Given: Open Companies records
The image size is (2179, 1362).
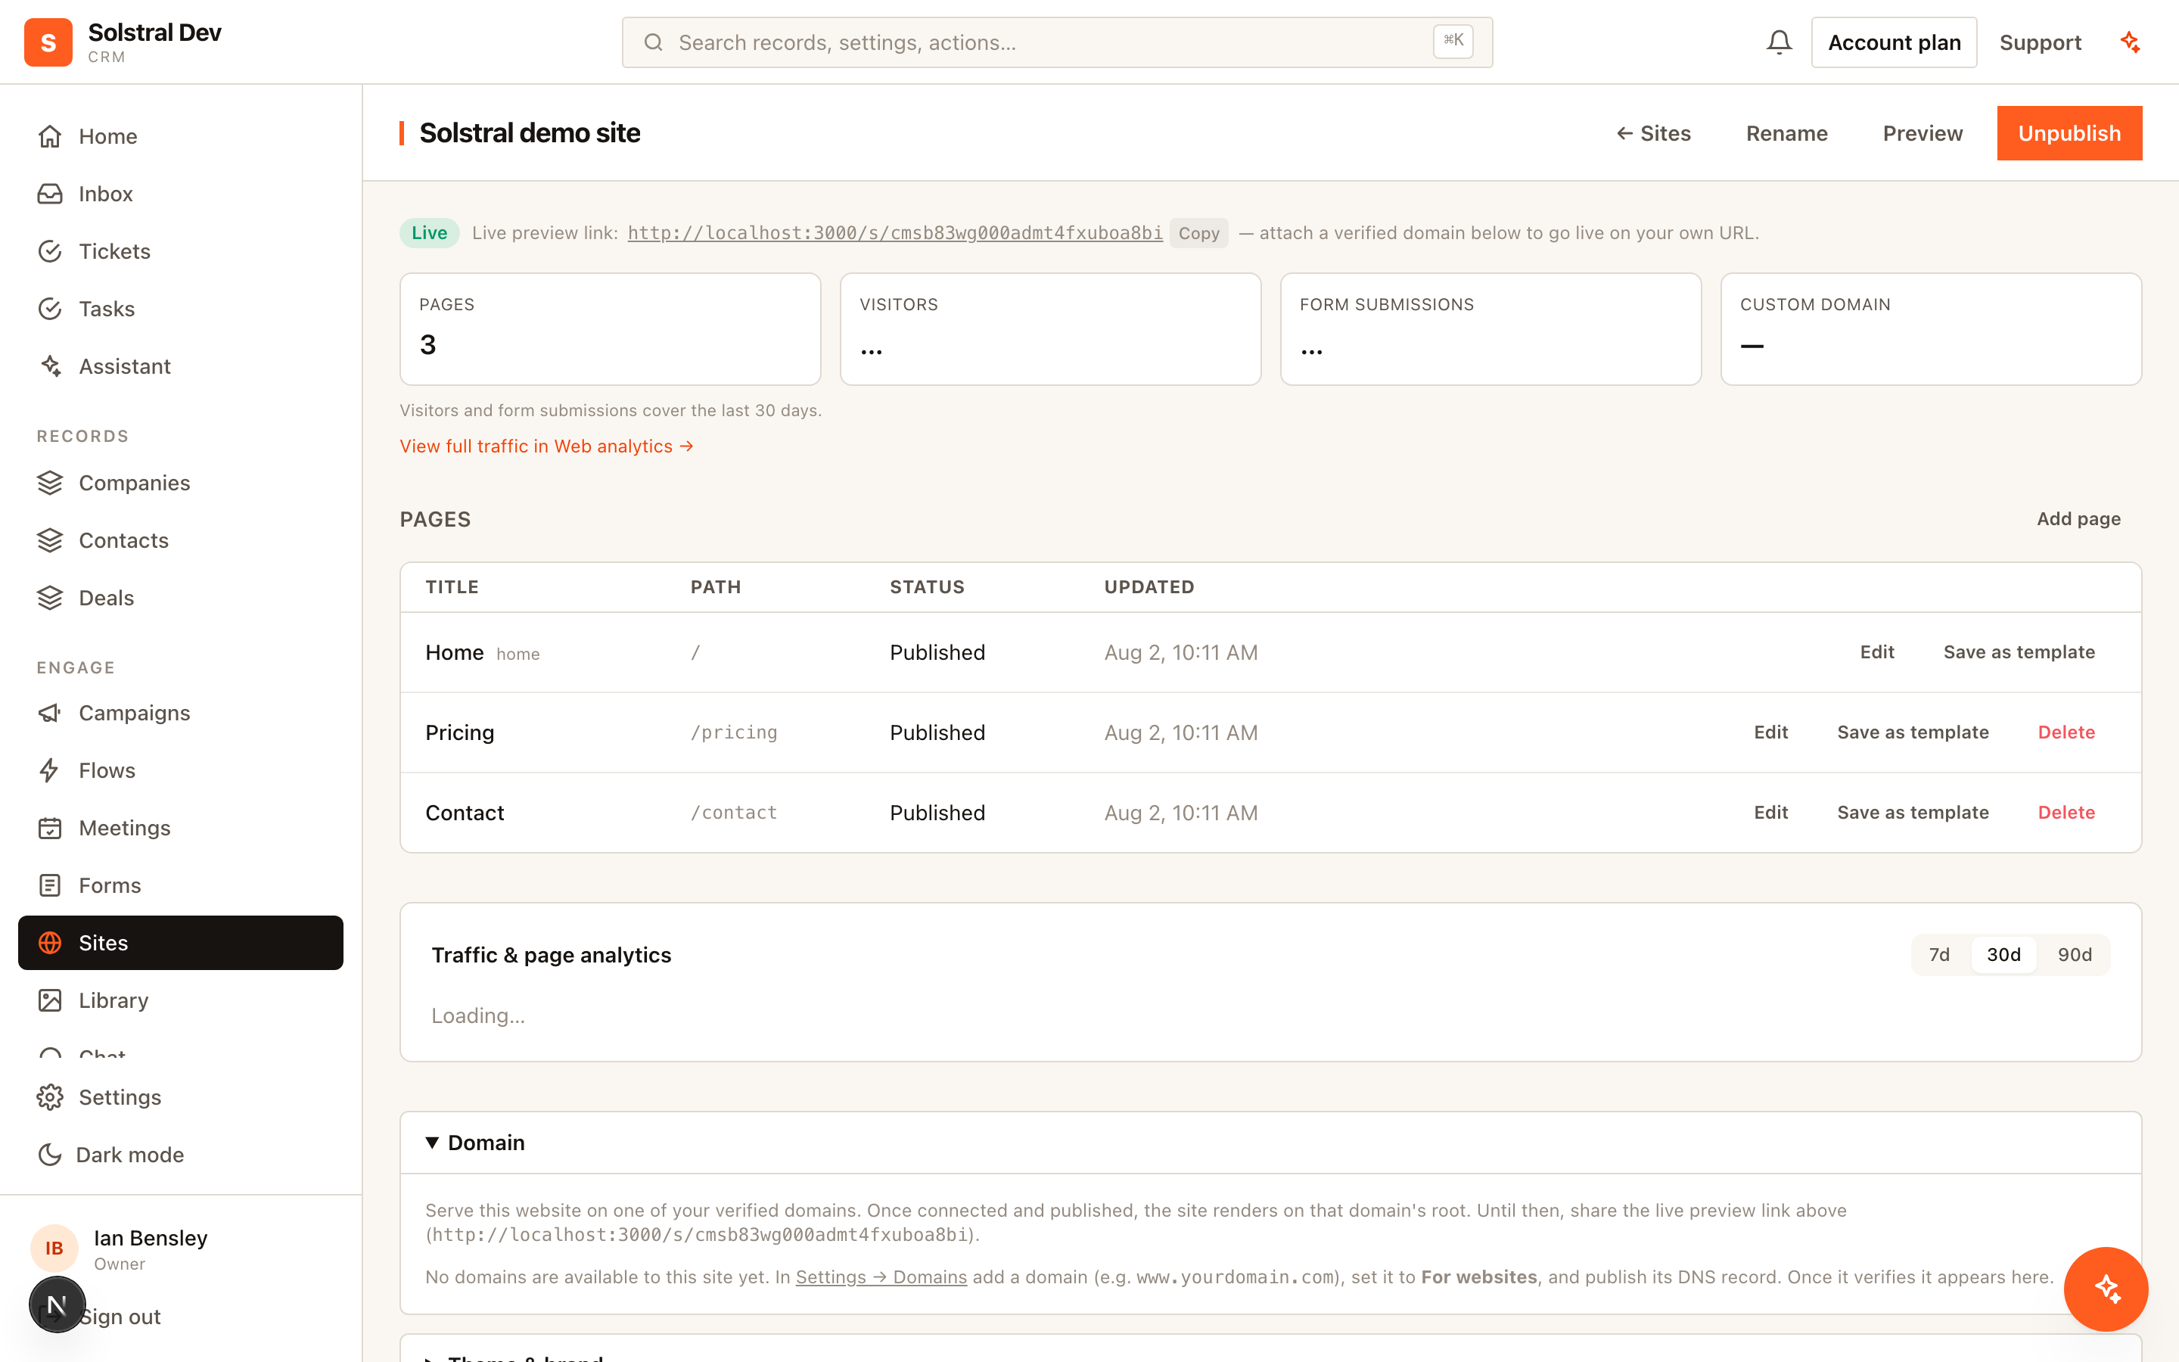Looking at the screenshot, I should click(x=180, y=483).
